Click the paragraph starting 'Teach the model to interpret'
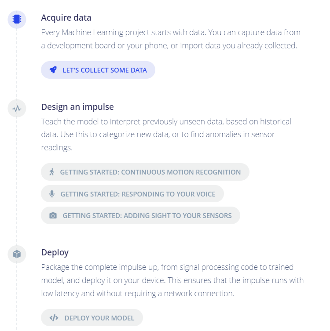 coord(166,135)
